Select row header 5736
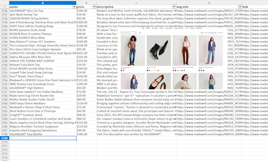Image resolution: width=268 pixels, height=161 pixels. [5, 11]
